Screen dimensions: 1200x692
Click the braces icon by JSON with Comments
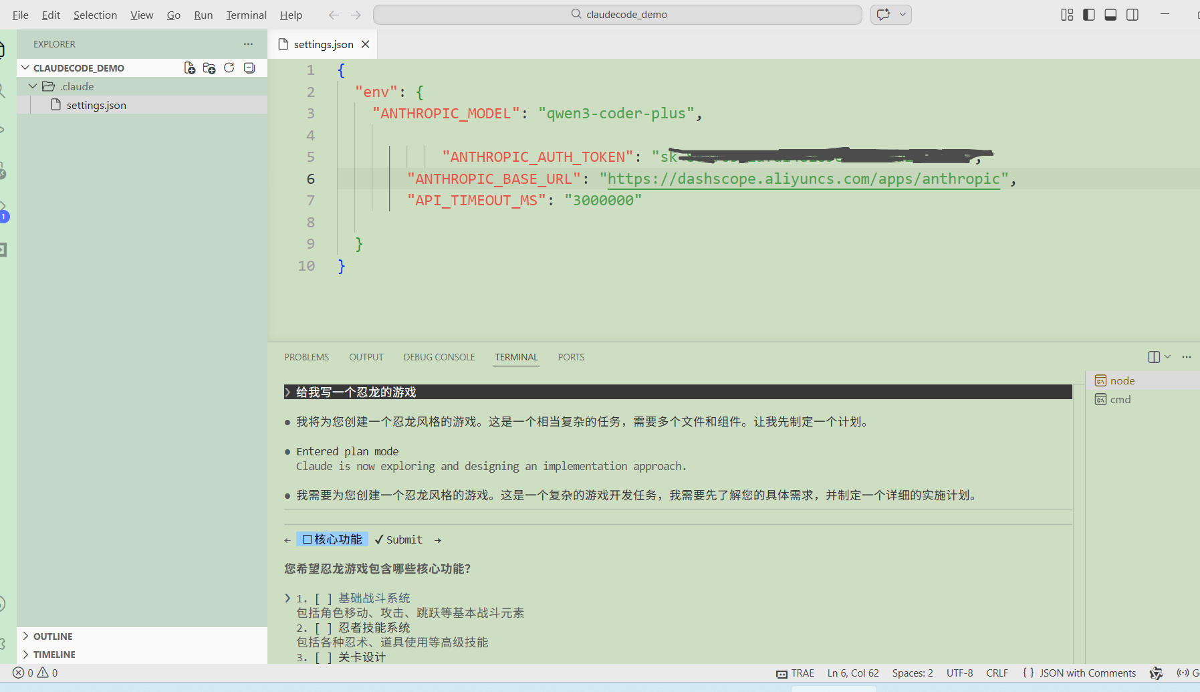point(1028,673)
